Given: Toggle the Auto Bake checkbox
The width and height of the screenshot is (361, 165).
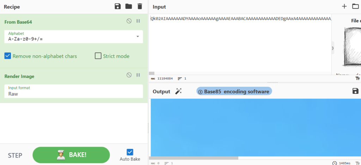Looking at the screenshot, I should [130, 152].
